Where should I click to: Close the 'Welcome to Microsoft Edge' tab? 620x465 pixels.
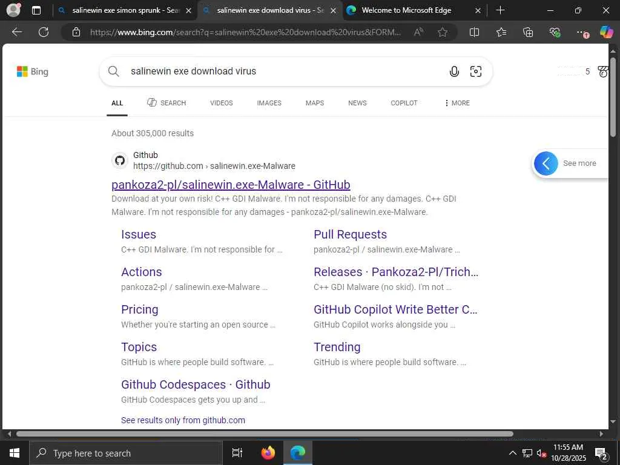tap(478, 10)
